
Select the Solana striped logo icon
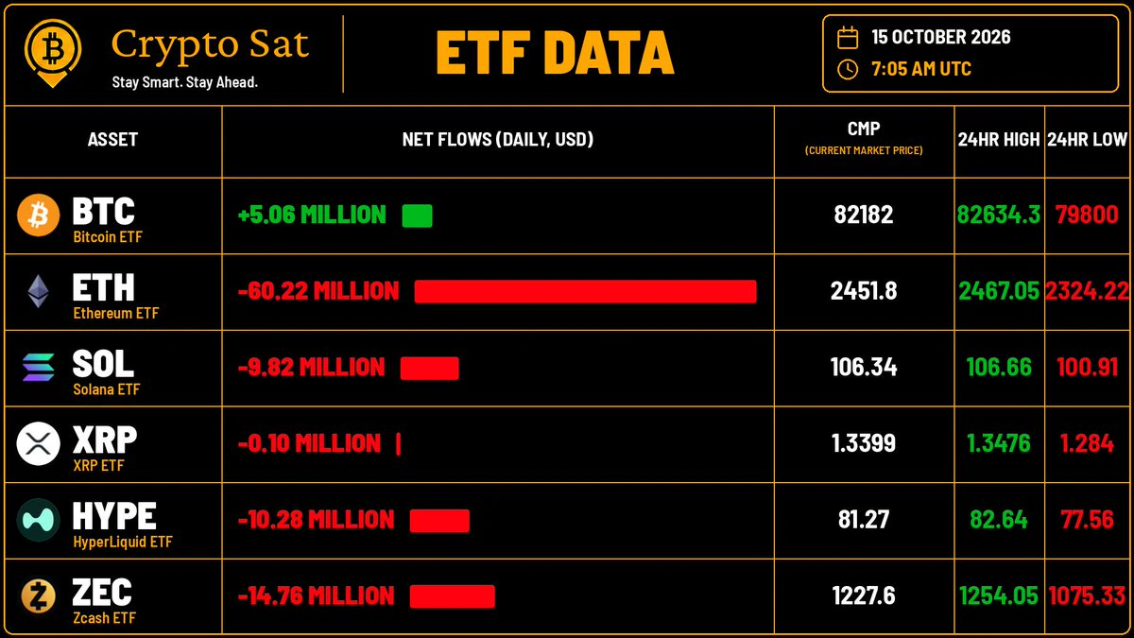click(39, 368)
